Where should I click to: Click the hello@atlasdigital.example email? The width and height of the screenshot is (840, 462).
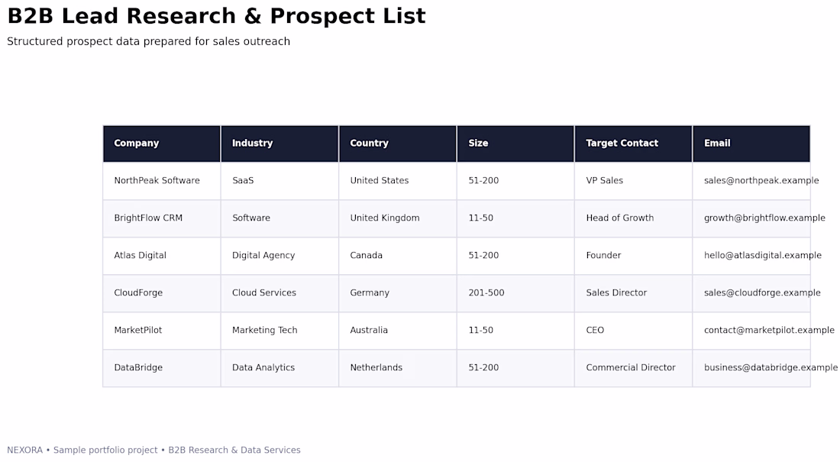762,256
